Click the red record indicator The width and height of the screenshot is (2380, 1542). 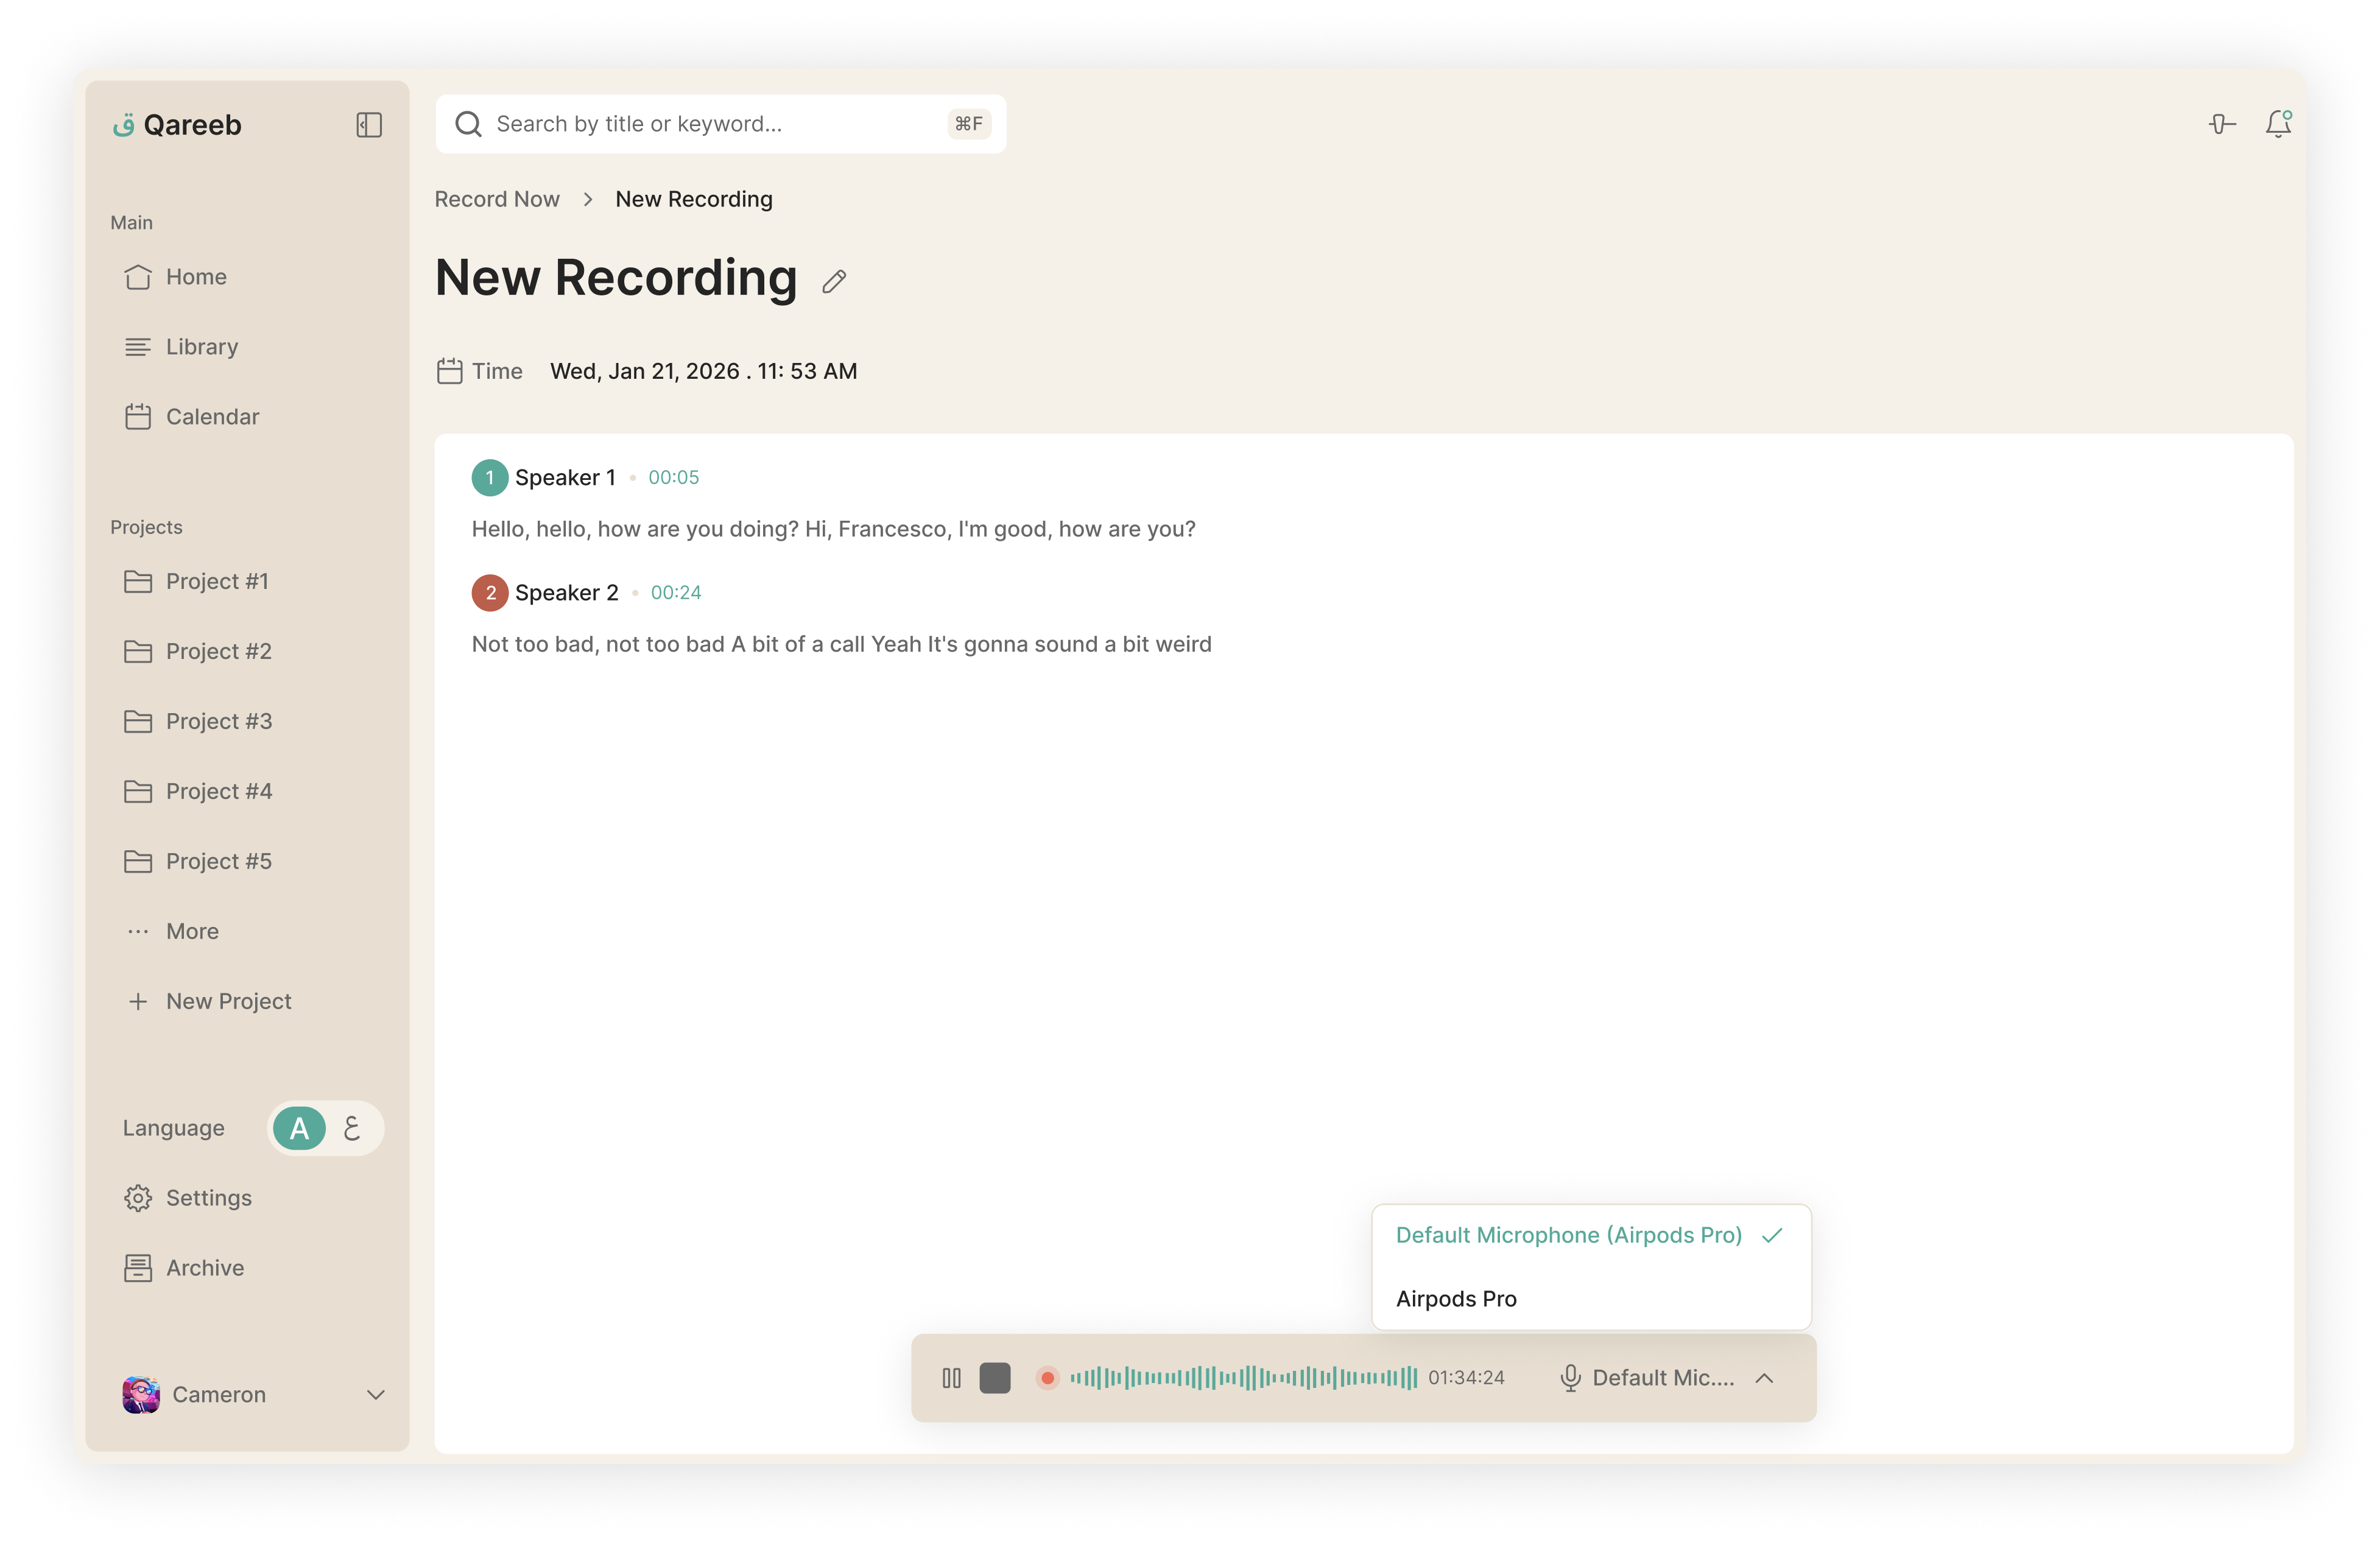(1047, 1378)
